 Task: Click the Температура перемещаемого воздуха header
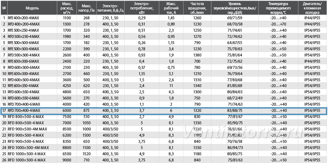click(278, 8)
